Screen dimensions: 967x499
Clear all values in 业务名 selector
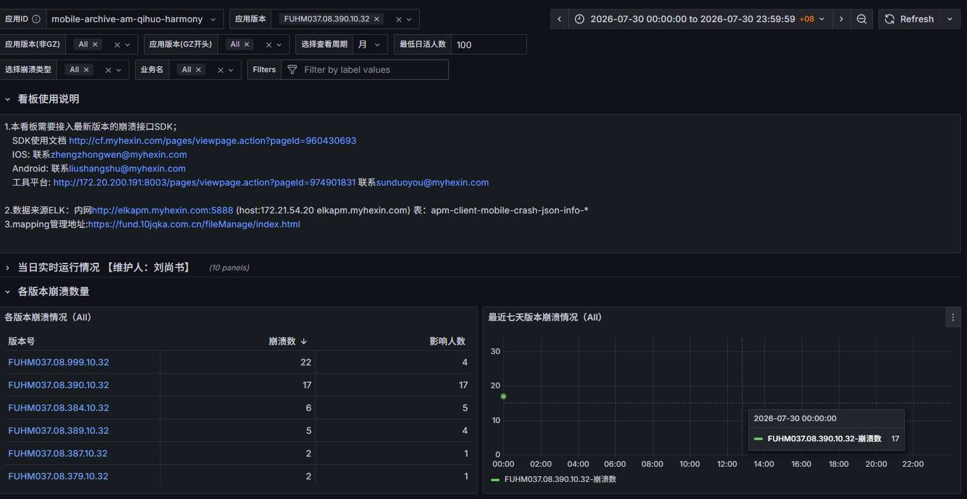pos(221,70)
